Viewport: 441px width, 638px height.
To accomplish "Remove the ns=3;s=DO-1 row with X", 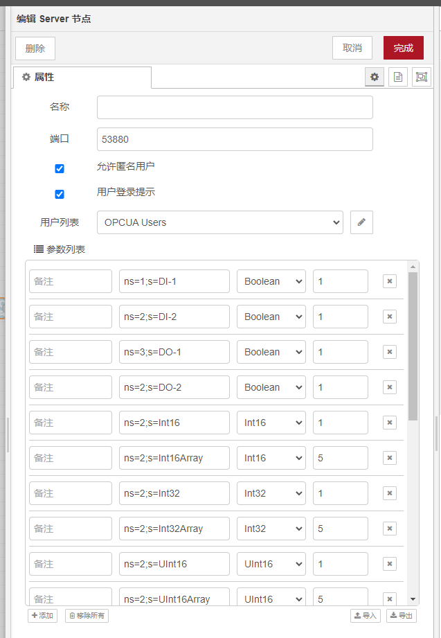I will pyautogui.click(x=390, y=352).
